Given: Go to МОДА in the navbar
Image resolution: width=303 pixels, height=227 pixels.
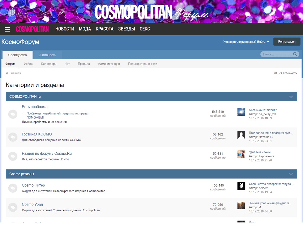Looking at the screenshot, I should coord(85,29).
